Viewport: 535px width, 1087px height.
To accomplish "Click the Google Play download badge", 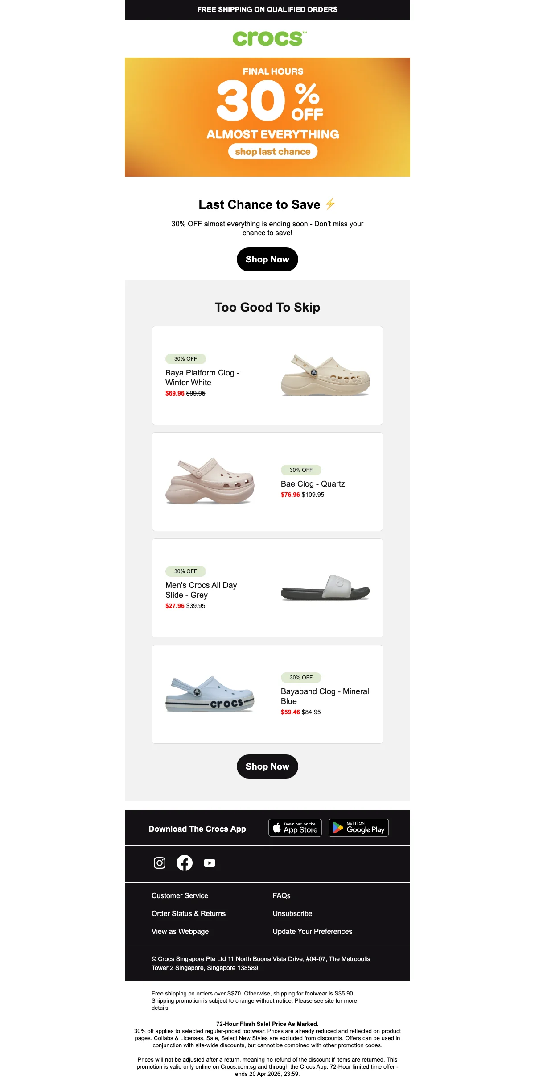I will 358,828.
